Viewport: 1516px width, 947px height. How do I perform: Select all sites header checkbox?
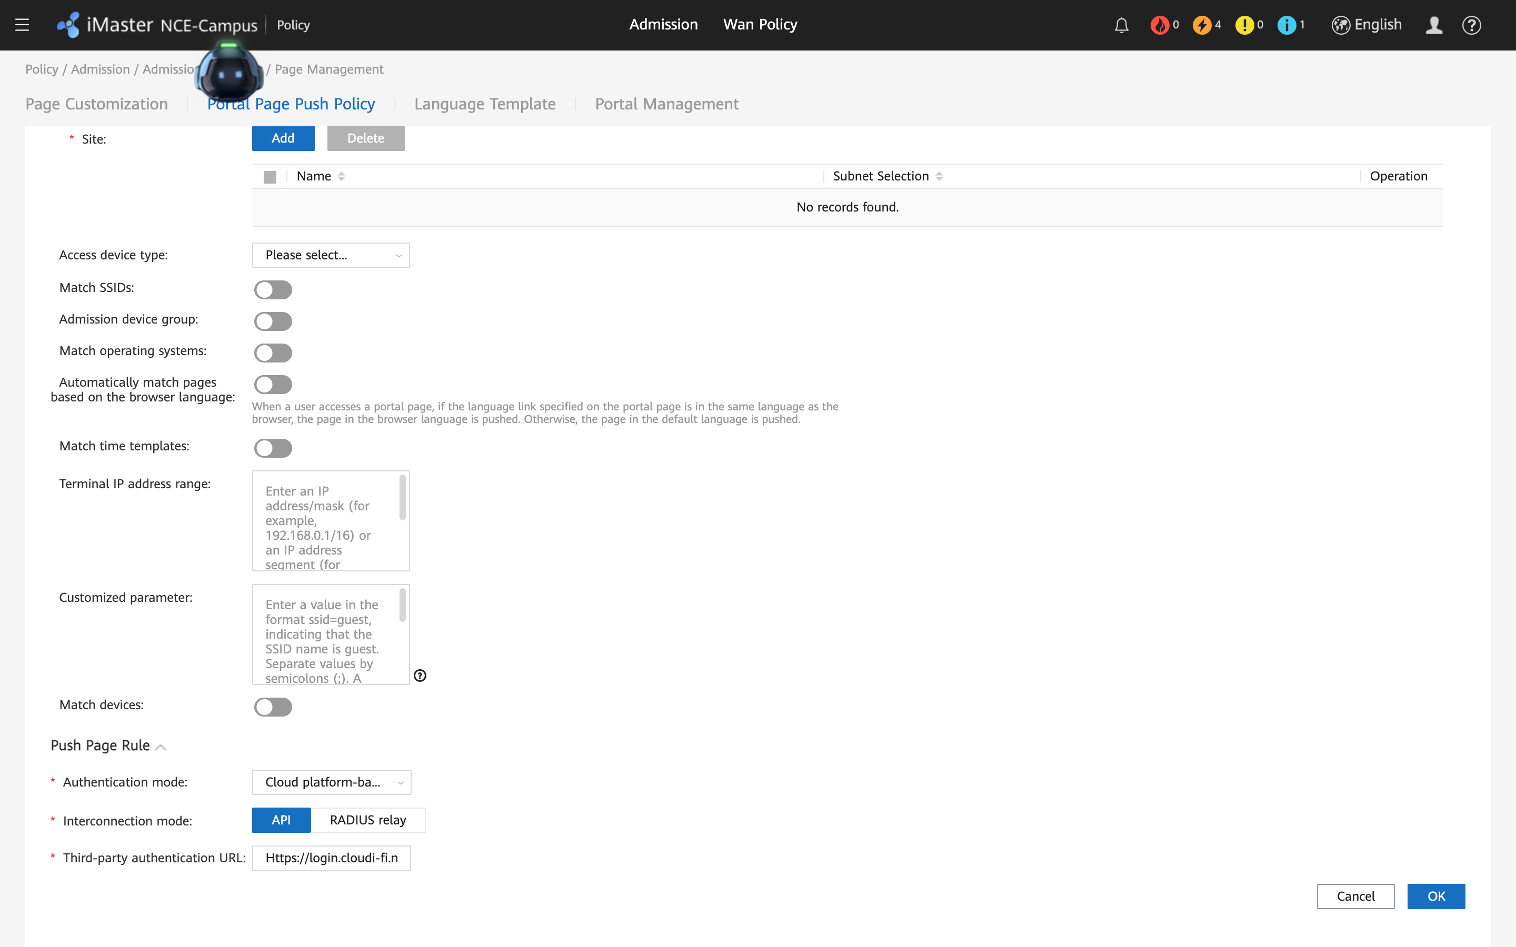click(x=270, y=177)
